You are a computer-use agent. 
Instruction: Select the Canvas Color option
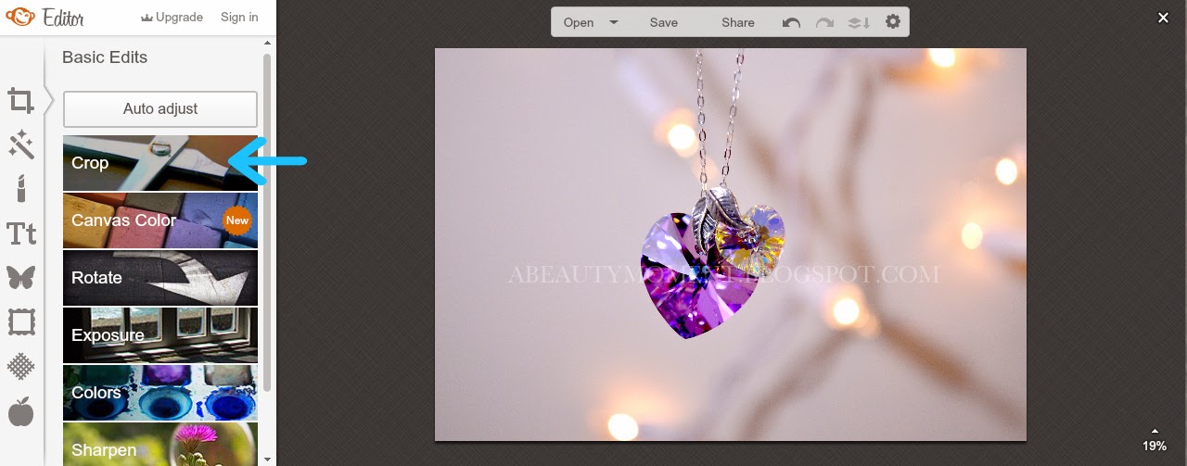[160, 220]
